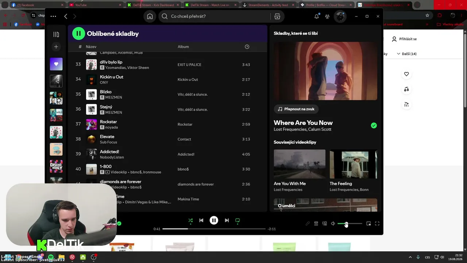Open the album Vítr, déšť a slunce. for Stejný
This screenshot has height=263, width=467.
(x=193, y=110)
